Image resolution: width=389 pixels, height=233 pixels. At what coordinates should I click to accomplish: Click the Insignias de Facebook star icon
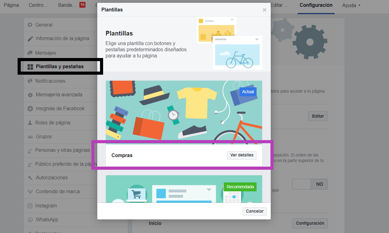(30, 109)
